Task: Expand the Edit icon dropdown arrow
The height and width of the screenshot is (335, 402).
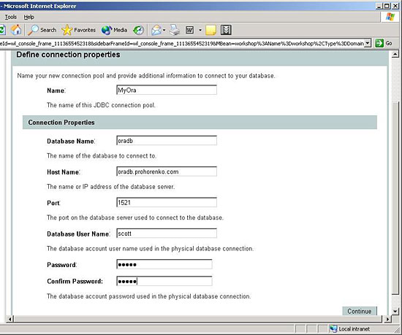Action: point(200,30)
